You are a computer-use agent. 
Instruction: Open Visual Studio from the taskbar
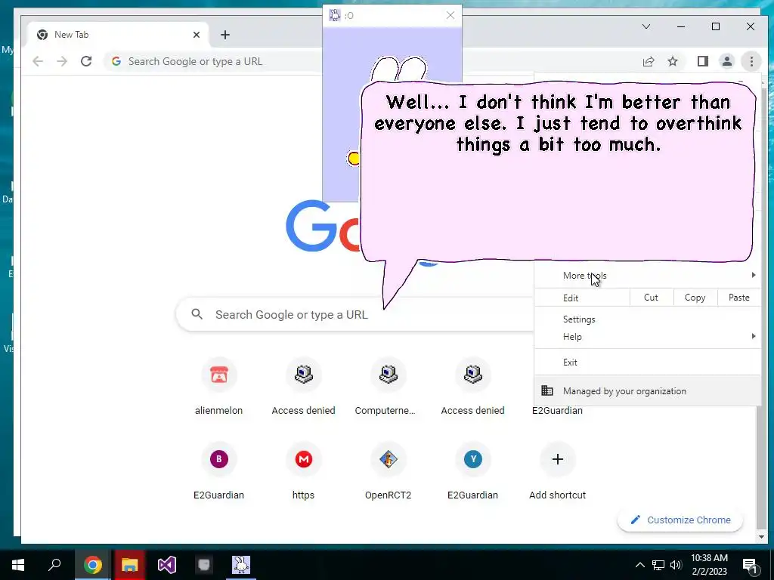[x=167, y=565]
